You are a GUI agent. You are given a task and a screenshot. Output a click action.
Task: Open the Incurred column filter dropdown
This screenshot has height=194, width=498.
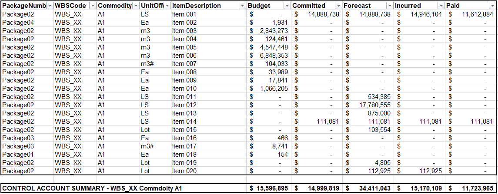click(x=441, y=6)
